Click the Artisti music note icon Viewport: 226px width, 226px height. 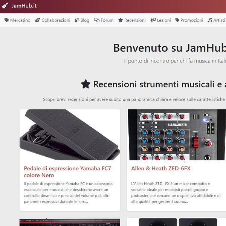(x=210, y=20)
